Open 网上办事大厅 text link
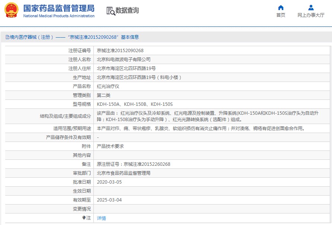 (x=311, y=15)
